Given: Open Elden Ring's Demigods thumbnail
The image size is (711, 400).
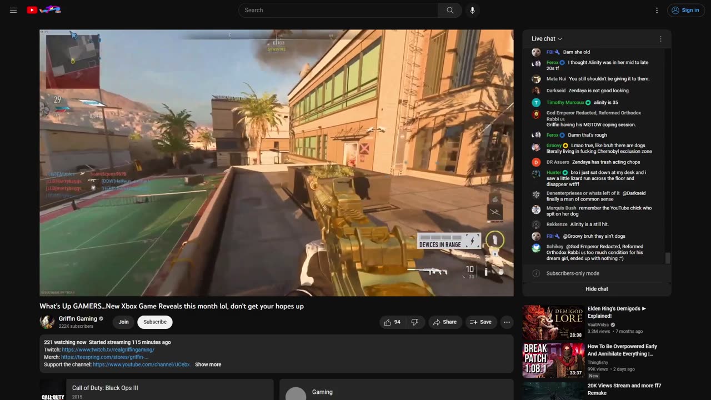Looking at the screenshot, I should click(x=553, y=322).
